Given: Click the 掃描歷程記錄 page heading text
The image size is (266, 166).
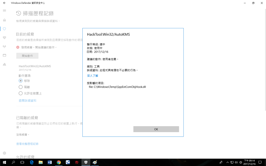Looking at the screenshot, I should tap(38, 13).
